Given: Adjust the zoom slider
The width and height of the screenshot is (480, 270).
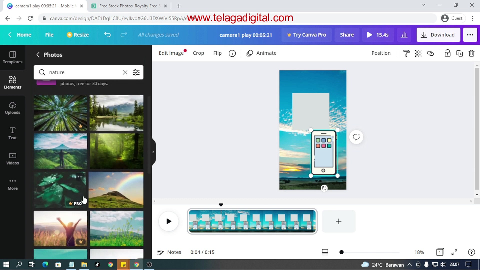Looking at the screenshot, I should 341,252.
